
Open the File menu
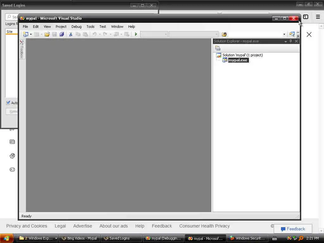tap(25, 27)
